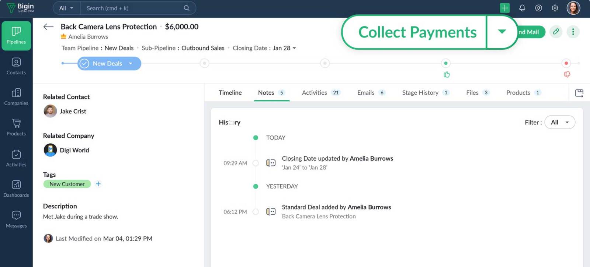
Task: Open the Emails tab
Action: (371, 93)
